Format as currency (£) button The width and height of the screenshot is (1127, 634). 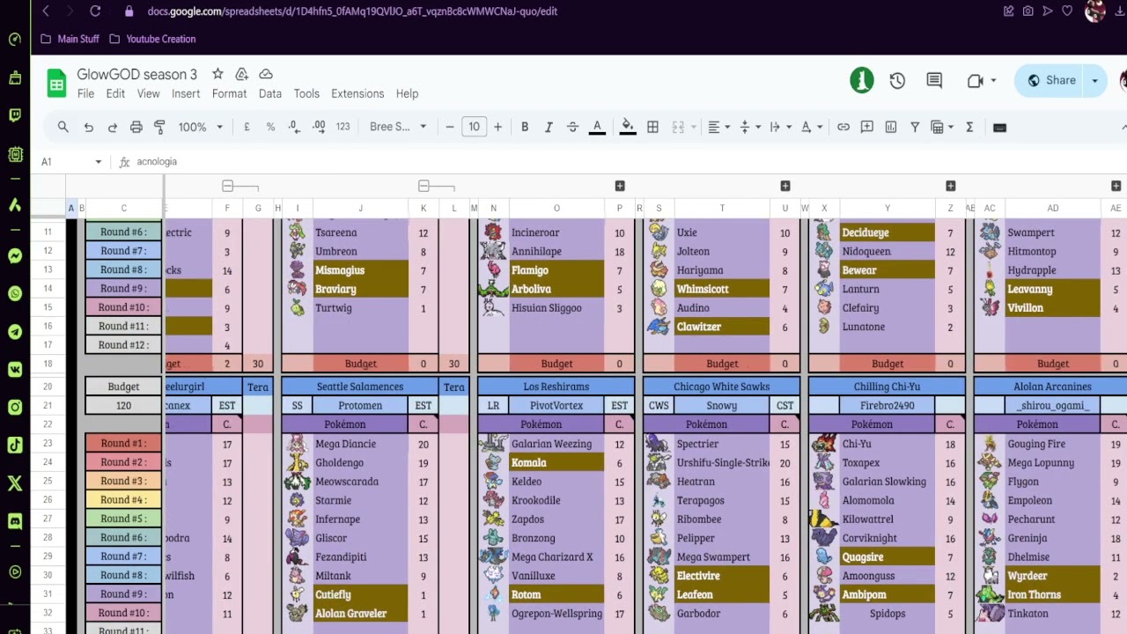[x=247, y=127]
